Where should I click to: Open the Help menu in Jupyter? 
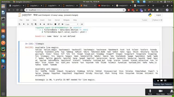75,20
